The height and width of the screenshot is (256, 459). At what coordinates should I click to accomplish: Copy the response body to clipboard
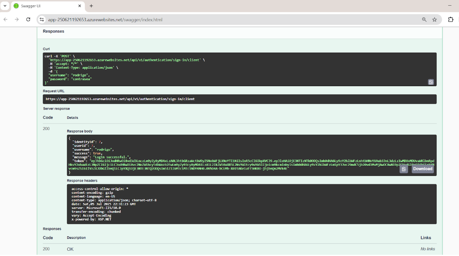point(404,169)
